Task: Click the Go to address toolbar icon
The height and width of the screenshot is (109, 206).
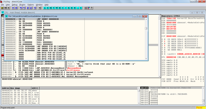Action: tap(40, 8)
